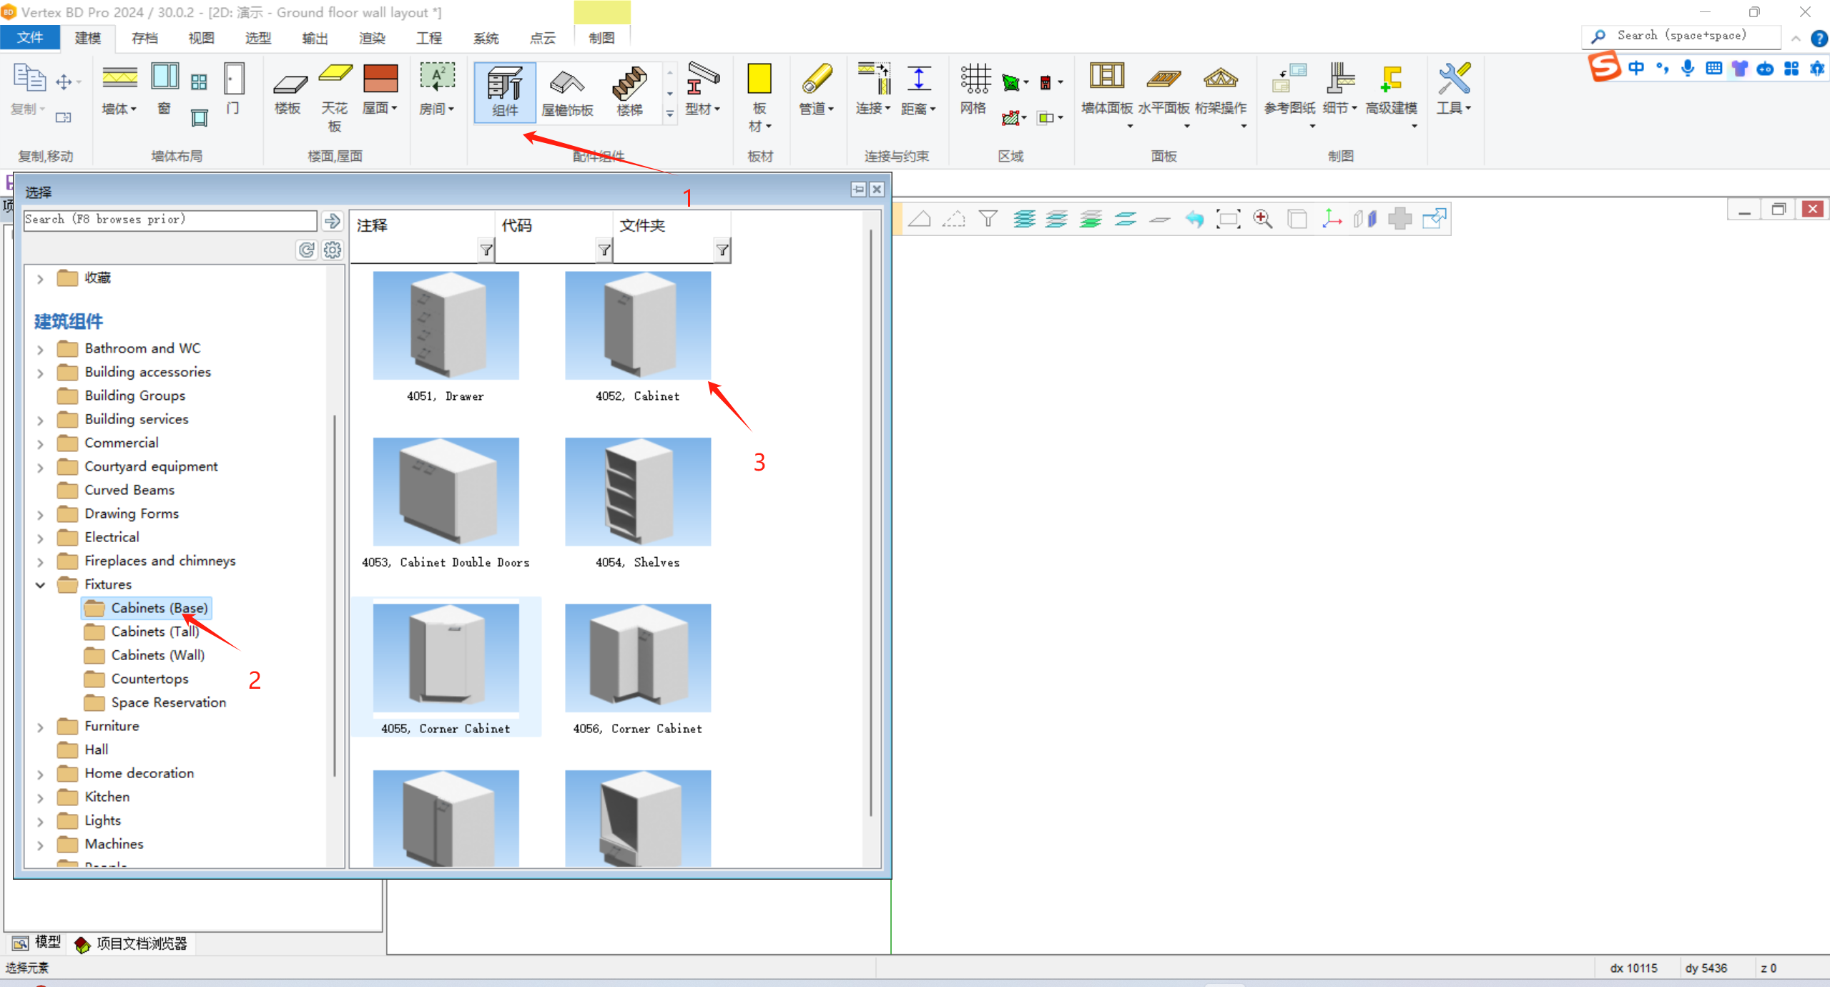The image size is (1830, 987).
Task: Click the search go arrow button
Action: pyautogui.click(x=332, y=220)
